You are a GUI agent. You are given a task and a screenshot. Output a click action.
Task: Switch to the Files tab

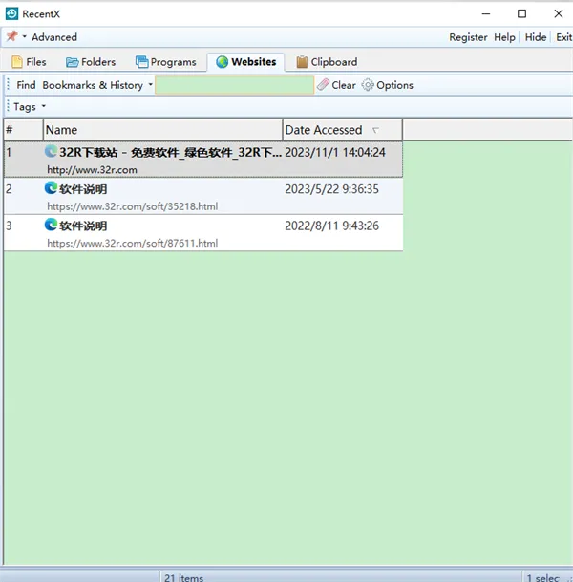[29, 62]
